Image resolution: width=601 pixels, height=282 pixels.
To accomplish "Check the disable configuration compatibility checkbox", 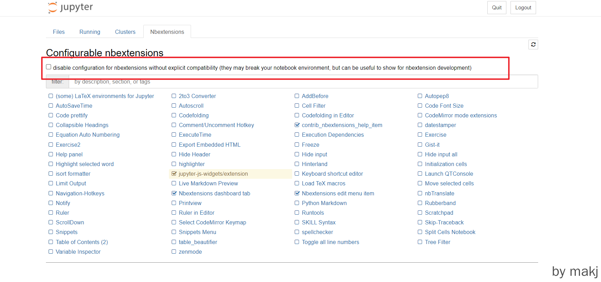I will [49, 67].
